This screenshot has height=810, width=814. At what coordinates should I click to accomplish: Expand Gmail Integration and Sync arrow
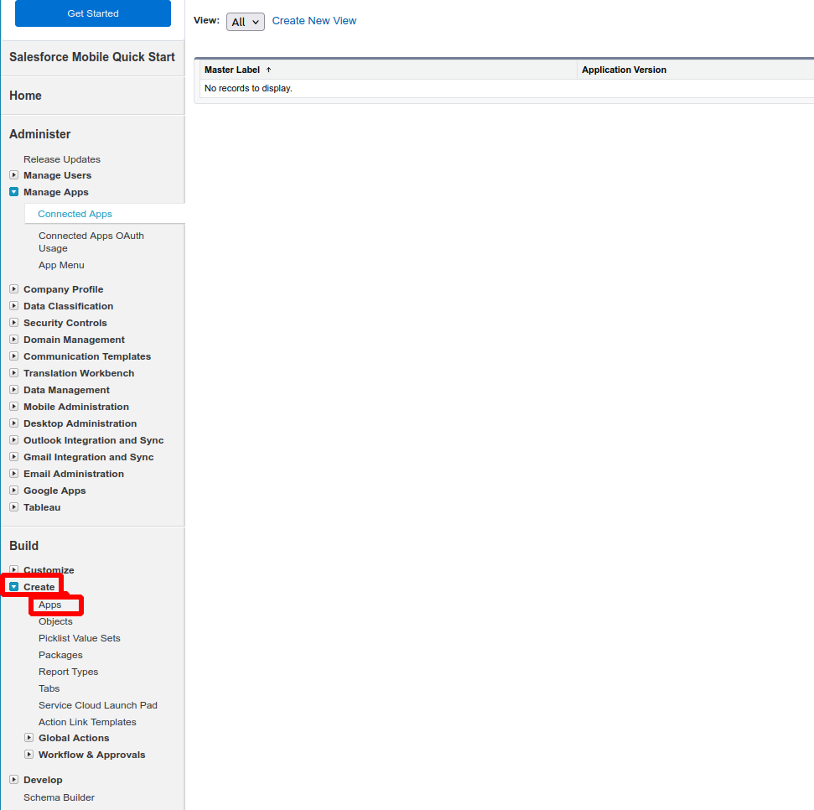pos(14,456)
